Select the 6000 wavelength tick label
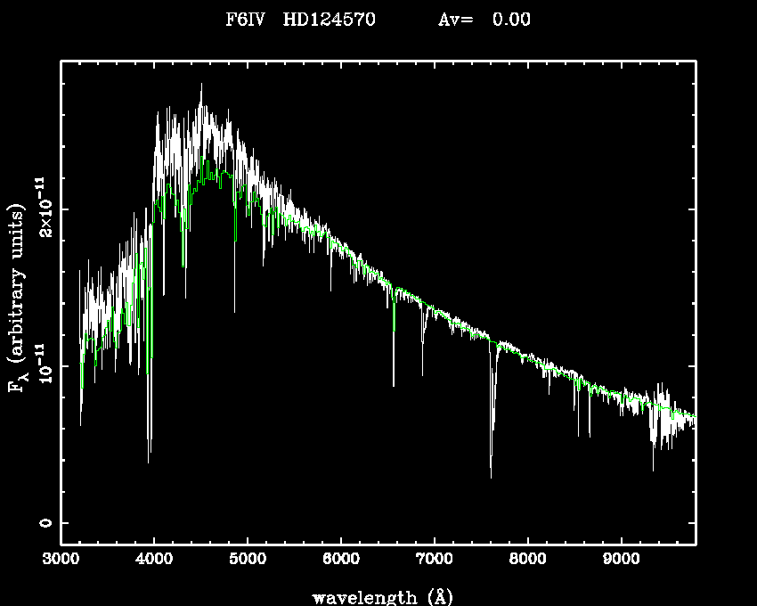 point(341,560)
